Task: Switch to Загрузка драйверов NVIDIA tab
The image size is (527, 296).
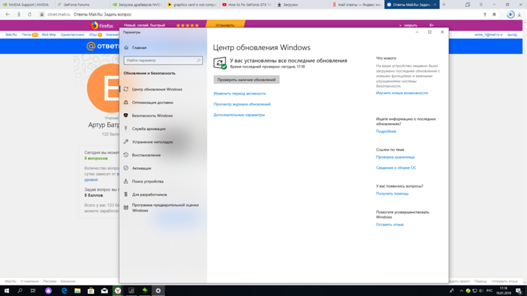Action: 137,5
